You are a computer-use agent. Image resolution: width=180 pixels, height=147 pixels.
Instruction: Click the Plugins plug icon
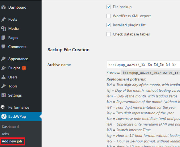(x=3, y=68)
